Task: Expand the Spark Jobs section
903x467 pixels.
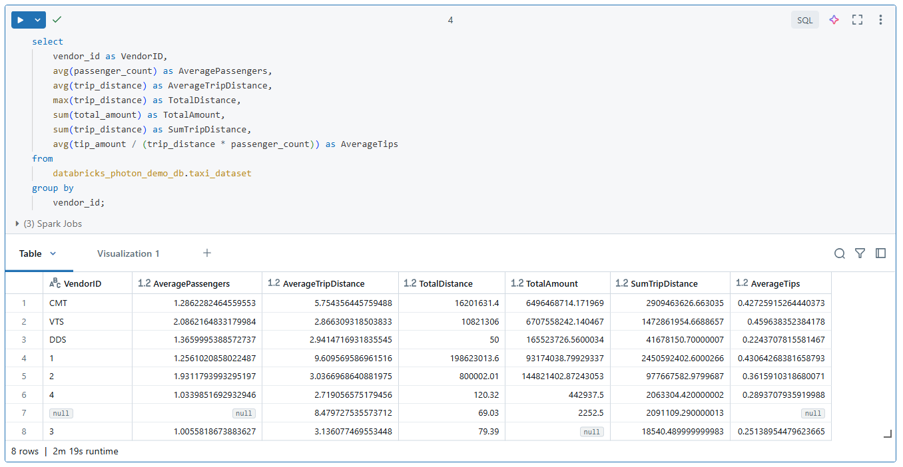Action: coord(16,224)
